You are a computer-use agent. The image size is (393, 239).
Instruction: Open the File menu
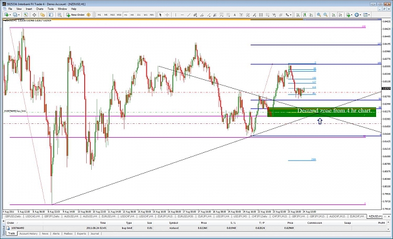click(10, 9)
